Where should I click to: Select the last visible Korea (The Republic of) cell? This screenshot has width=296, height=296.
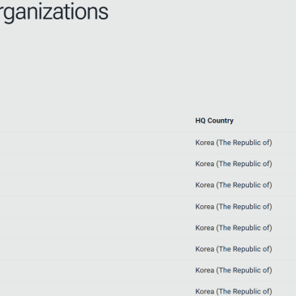point(234,291)
